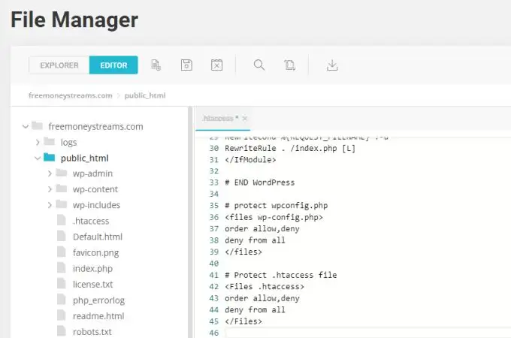Open freemoneystreams.com breadcrumb link
This screenshot has width=511, height=338.
point(71,95)
